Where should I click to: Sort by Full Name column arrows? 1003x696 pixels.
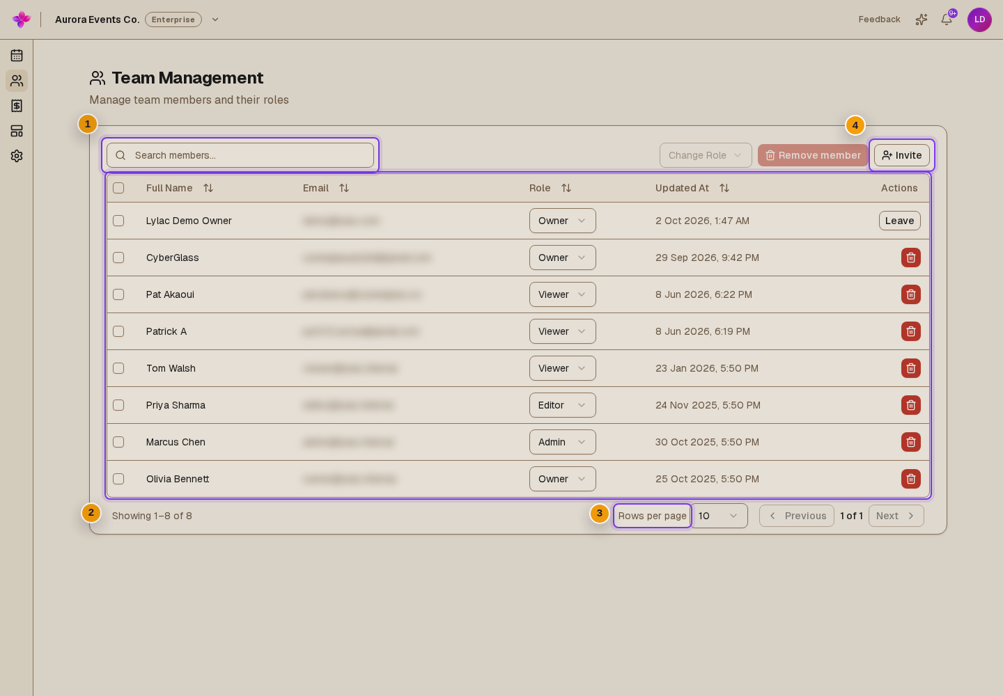[208, 188]
